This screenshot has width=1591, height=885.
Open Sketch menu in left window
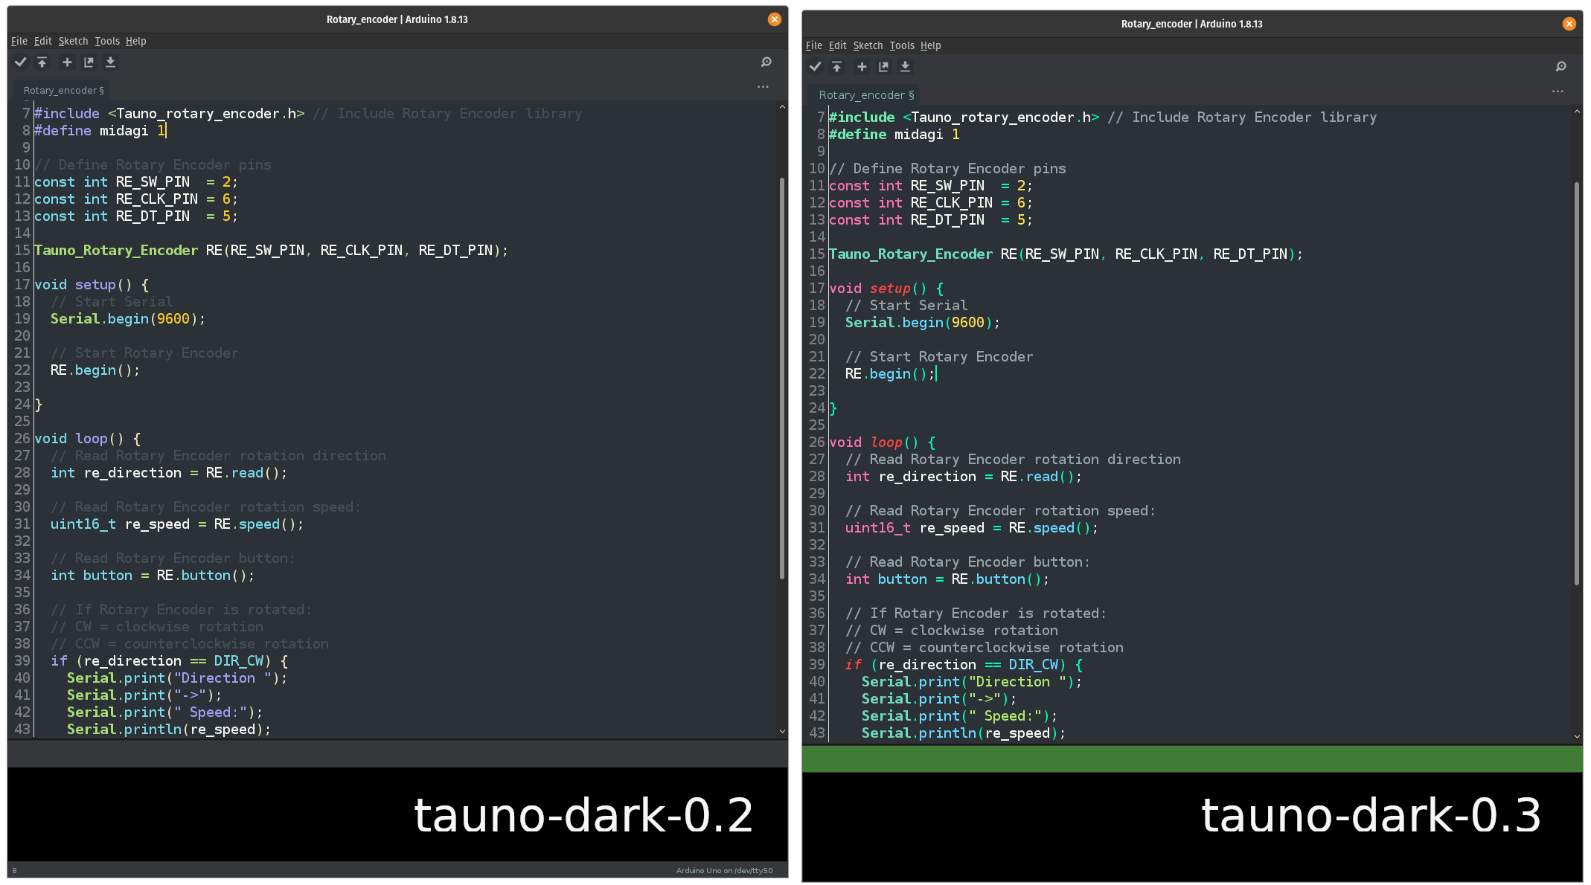click(x=73, y=41)
